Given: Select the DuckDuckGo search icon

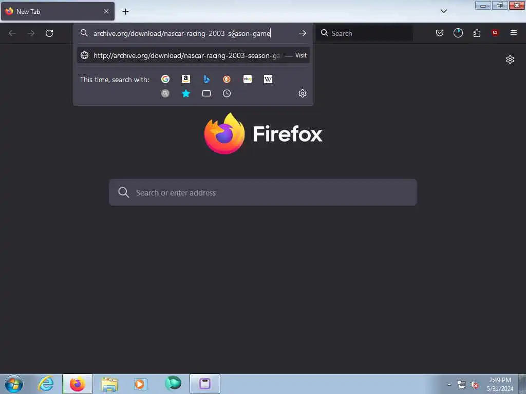Looking at the screenshot, I should tap(227, 79).
